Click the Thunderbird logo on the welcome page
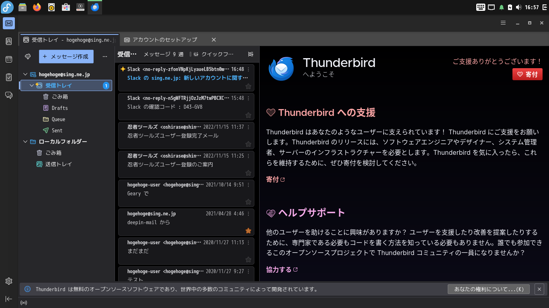 [x=281, y=69]
